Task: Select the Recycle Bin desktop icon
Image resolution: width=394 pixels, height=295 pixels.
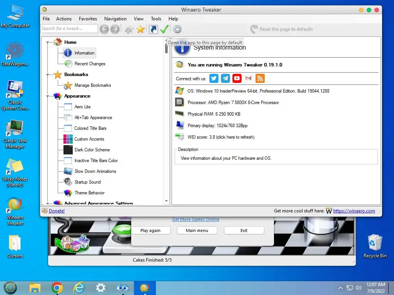Action: point(375,246)
